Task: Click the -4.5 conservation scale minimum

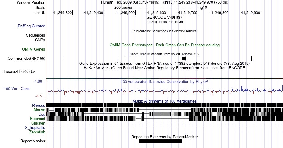Action: coord(39,96)
